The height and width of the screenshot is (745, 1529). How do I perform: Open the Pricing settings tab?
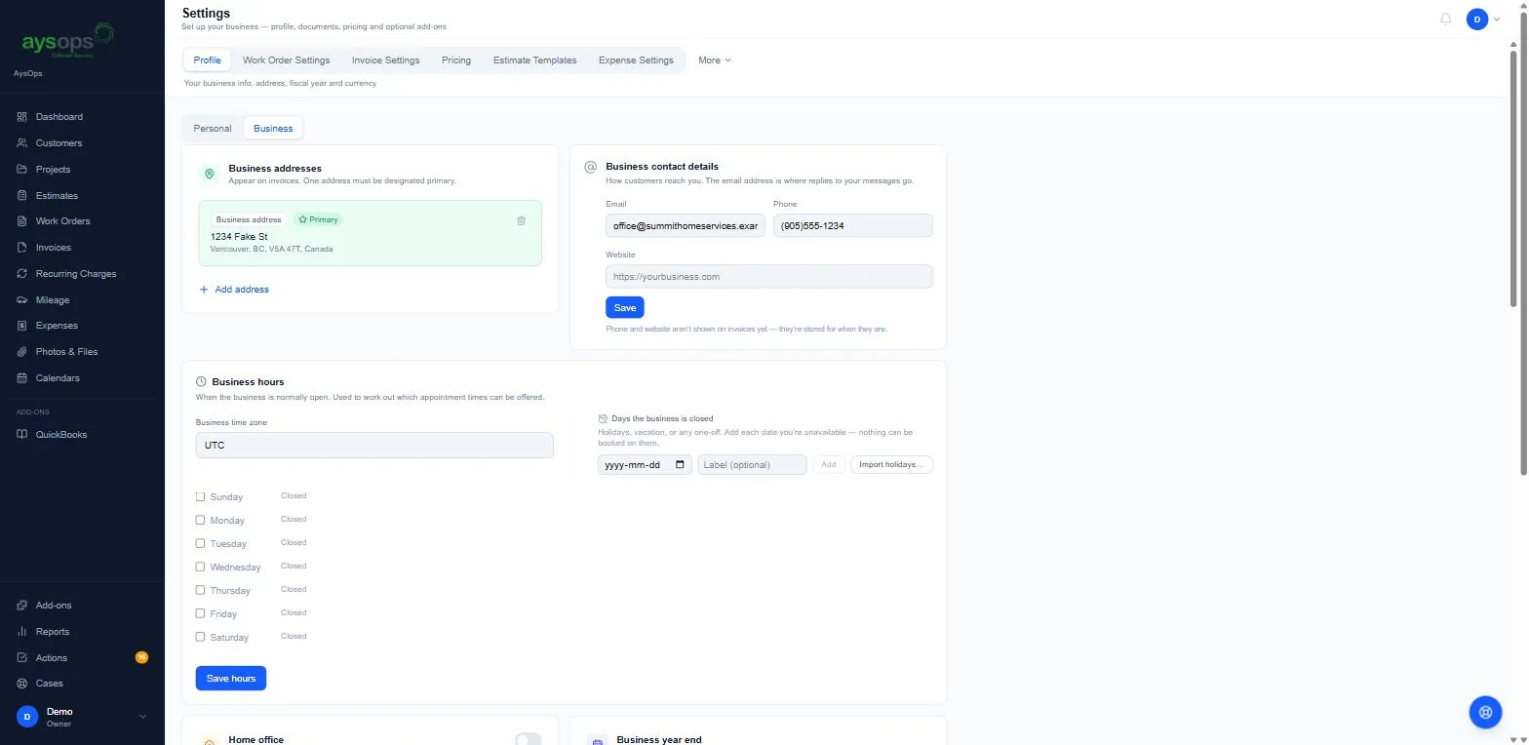(456, 60)
